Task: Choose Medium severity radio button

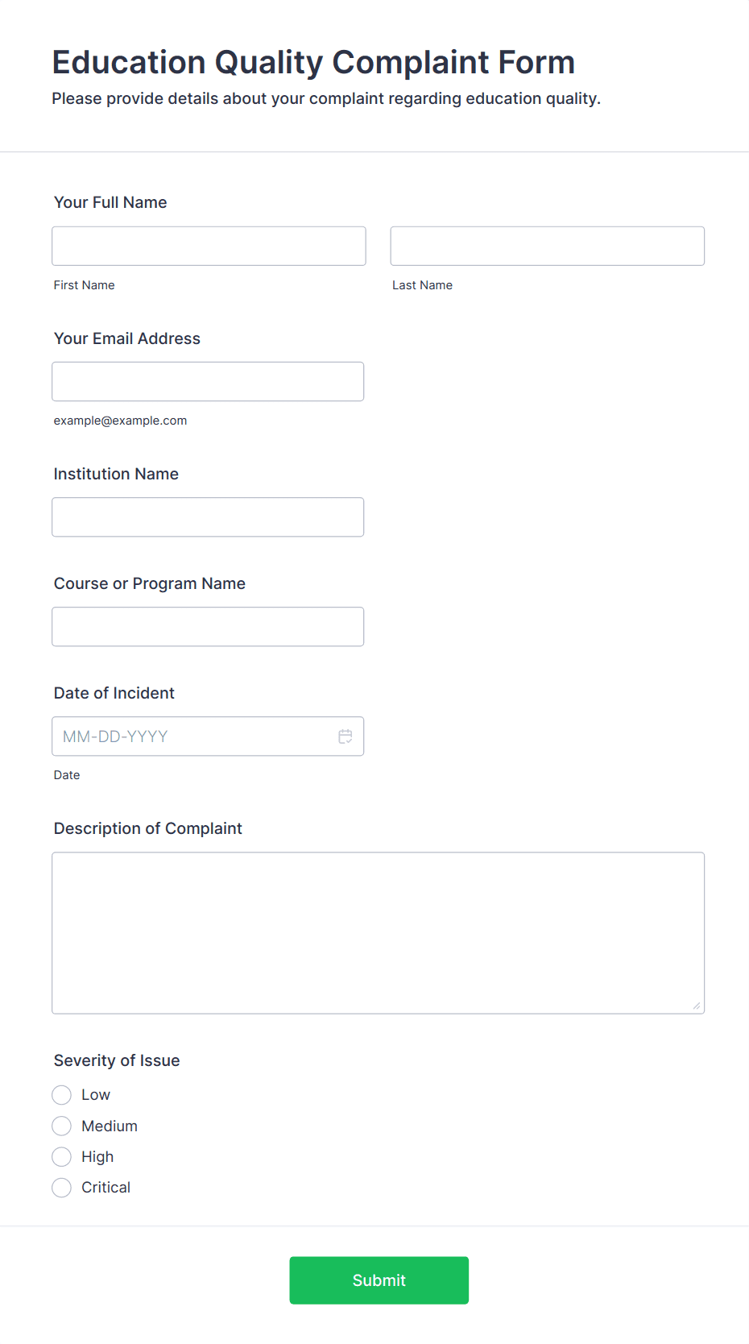Action: click(x=62, y=1126)
